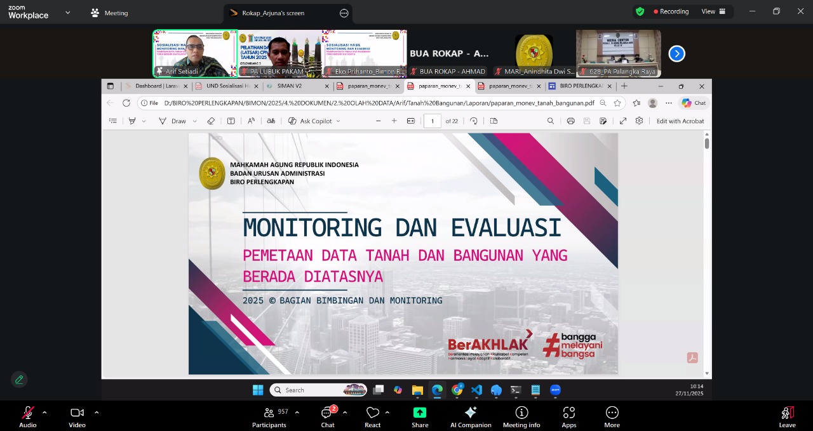Click the green annotate pencil icon
The width and height of the screenshot is (813, 431).
coord(19,380)
